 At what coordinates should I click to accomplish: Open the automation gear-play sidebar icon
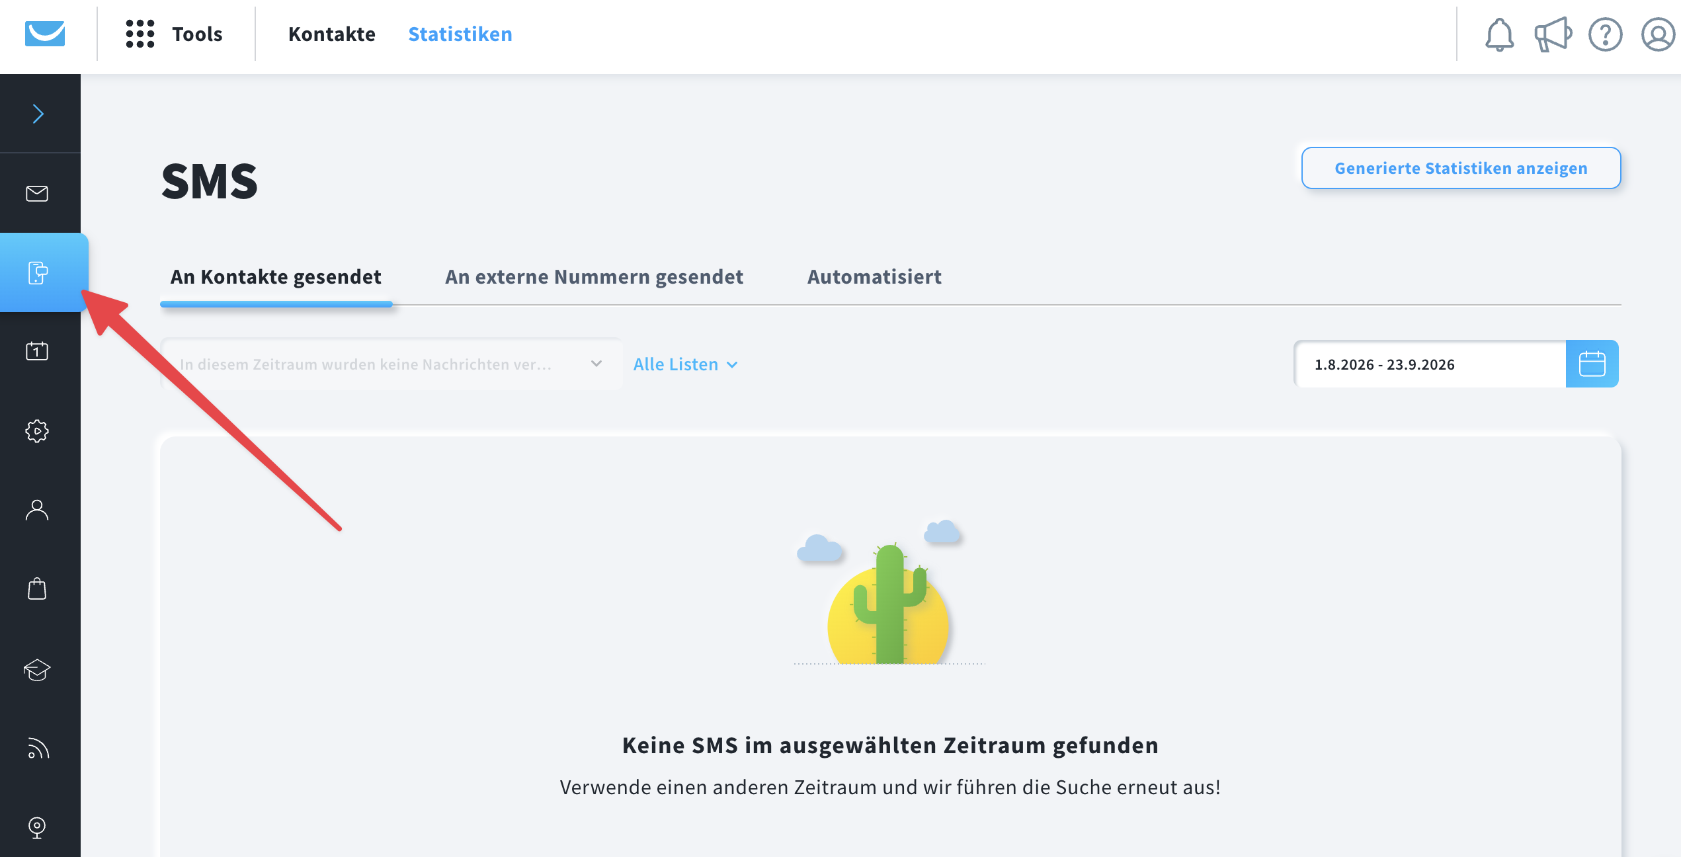coord(37,431)
